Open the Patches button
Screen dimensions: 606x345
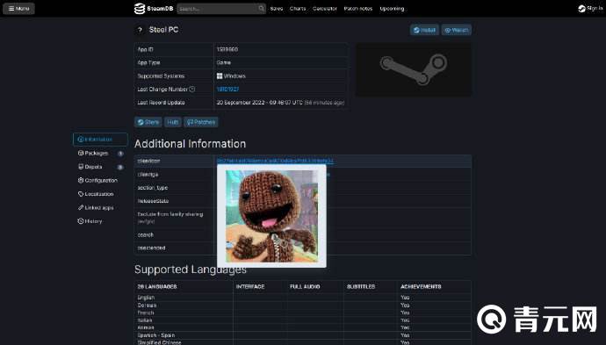click(201, 122)
